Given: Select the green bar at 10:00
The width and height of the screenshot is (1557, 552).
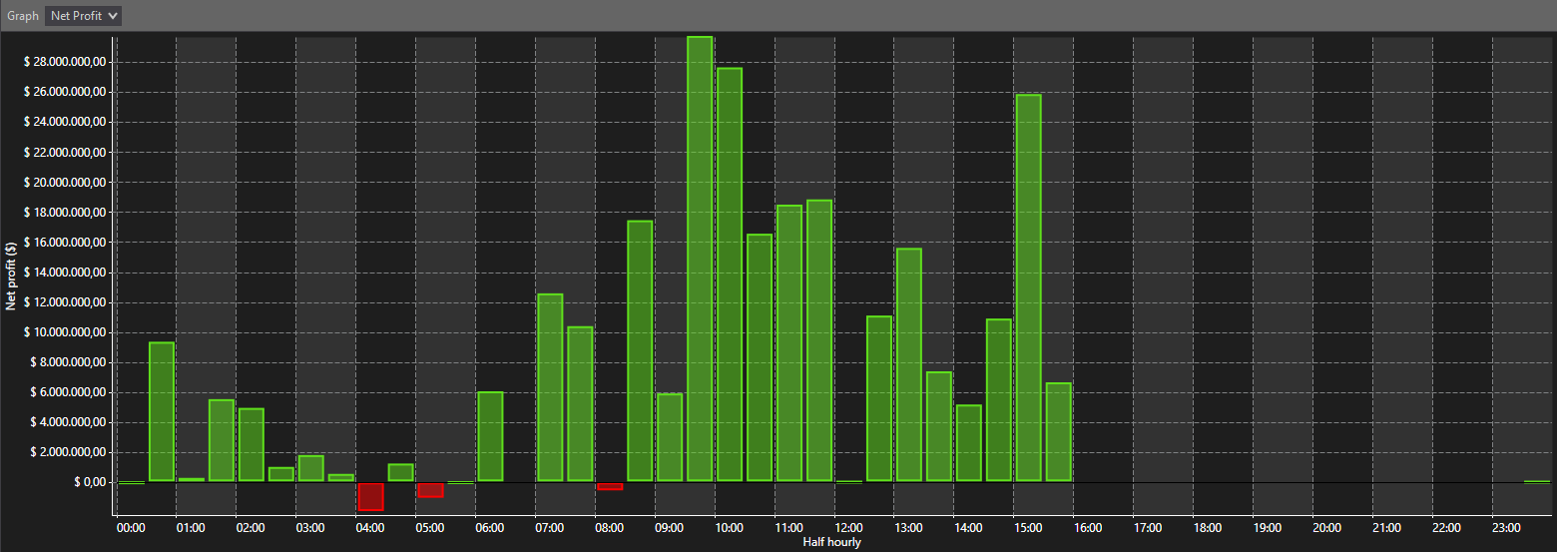Looking at the screenshot, I should pyautogui.click(x=730, y=275).
